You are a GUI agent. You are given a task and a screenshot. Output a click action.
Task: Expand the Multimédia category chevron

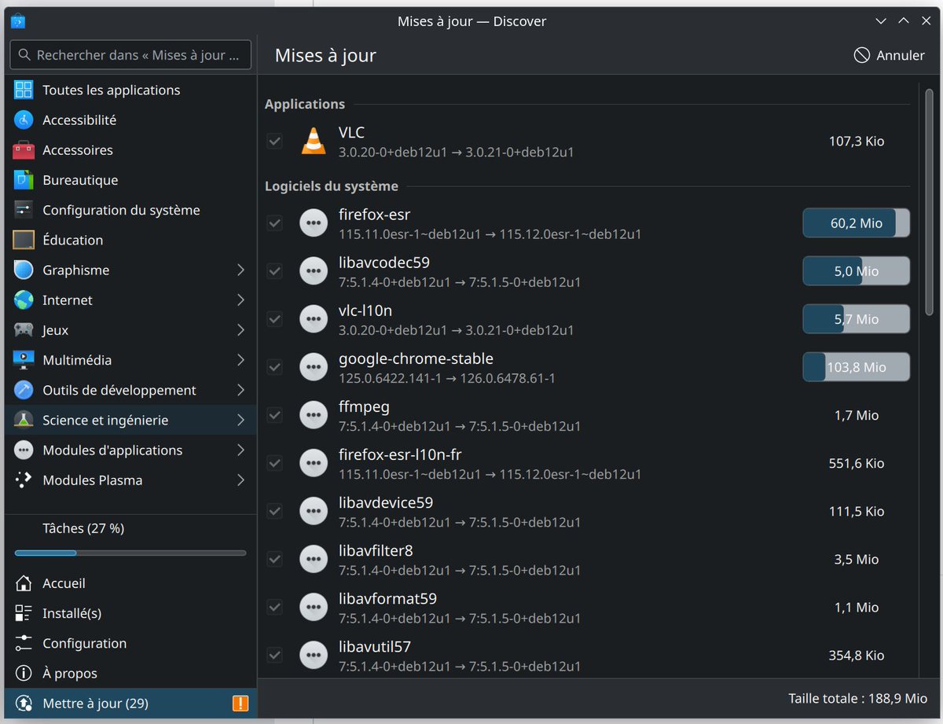click(x=240, y=360)
